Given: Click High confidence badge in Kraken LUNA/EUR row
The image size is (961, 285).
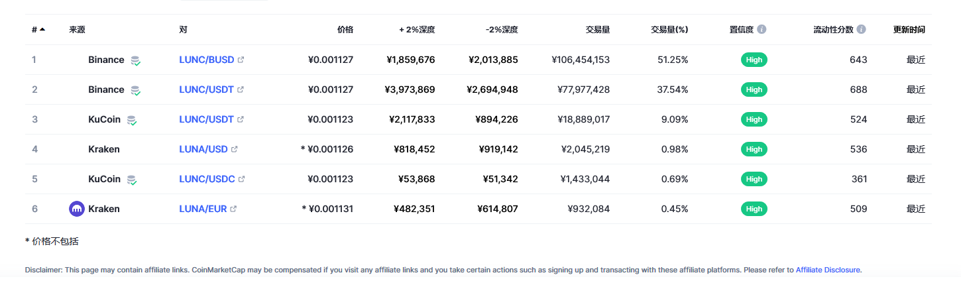Looking at the screenshot, I should coord(754,209).
